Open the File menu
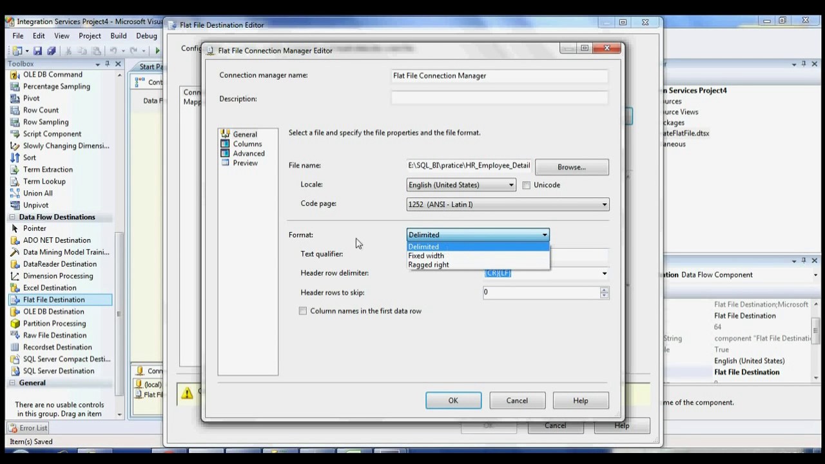The height and width of the screenshot is (464, 825). pyautogui.click(x=18, y=36)
